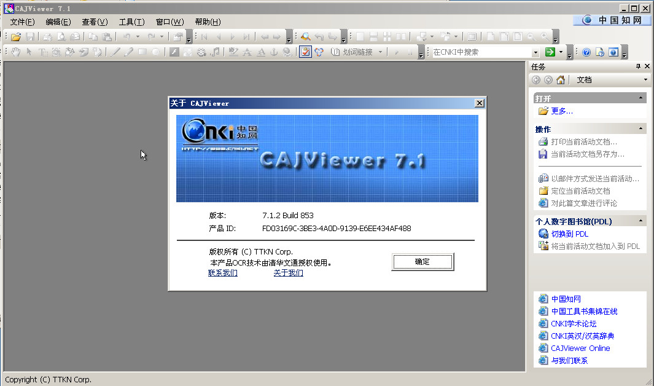Open the 文档 dropdown in the task pane

coord(645,79)
